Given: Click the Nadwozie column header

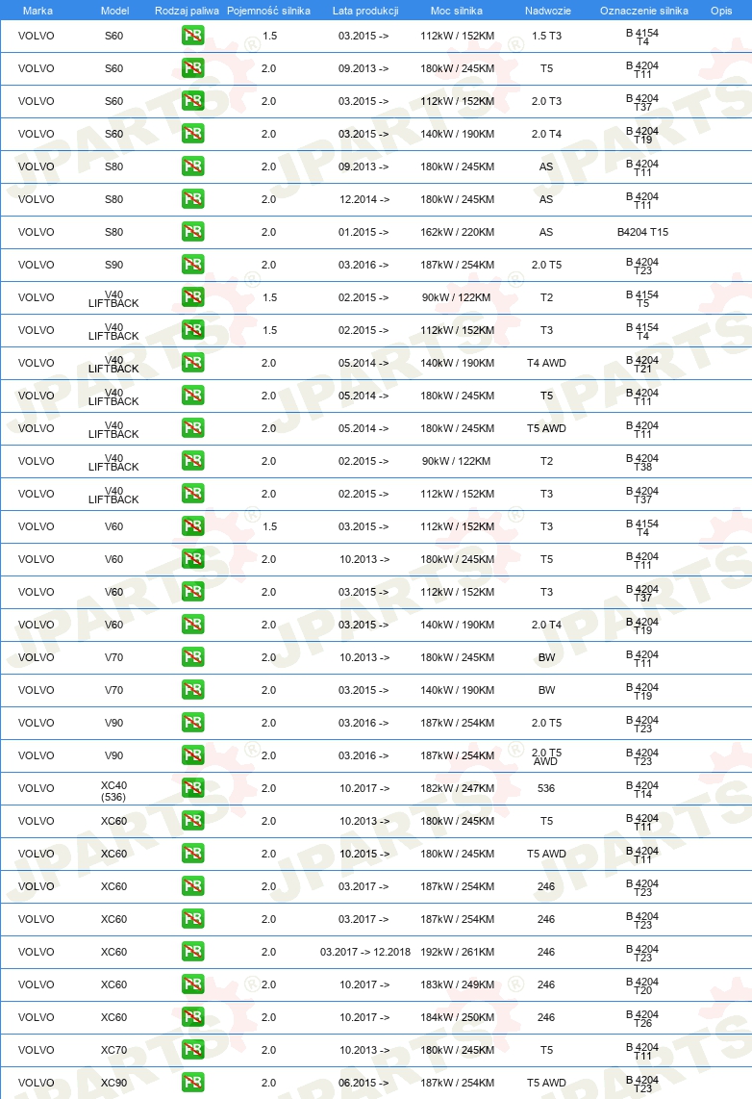Looking at the screenshot, I should [548, 11].
